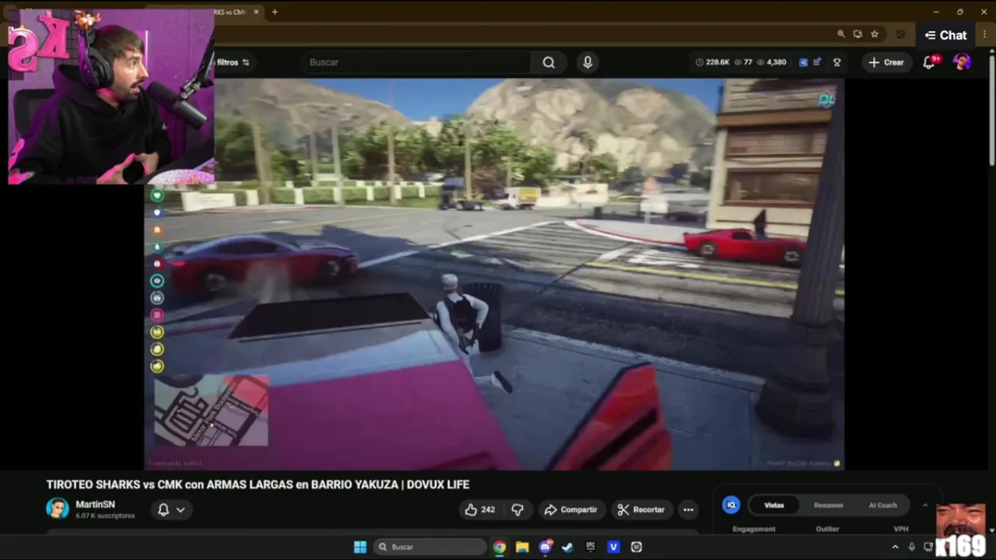
Task: Click the YouTube search magnifier button
Action: point(549,62)
